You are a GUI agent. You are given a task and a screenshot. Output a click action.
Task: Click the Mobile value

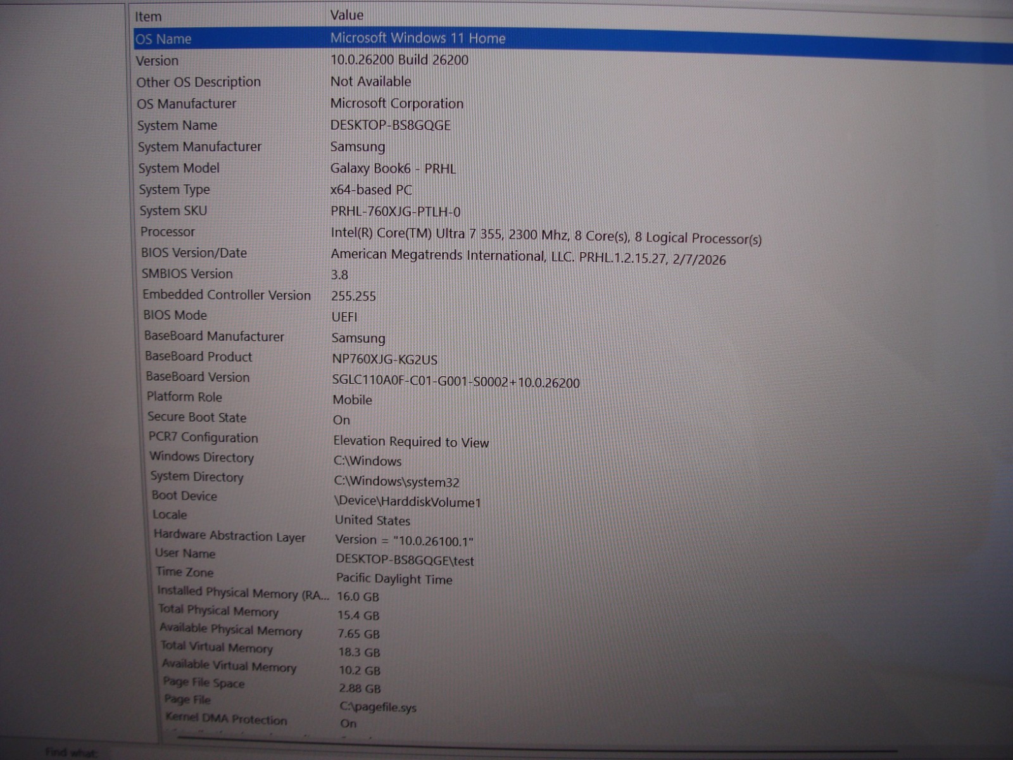(x=353, y=400)
